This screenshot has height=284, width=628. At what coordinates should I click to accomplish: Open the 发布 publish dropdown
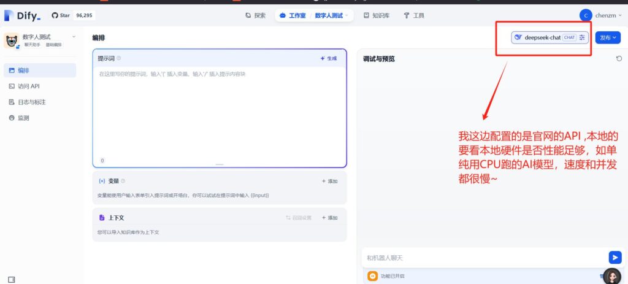point(608,37)
